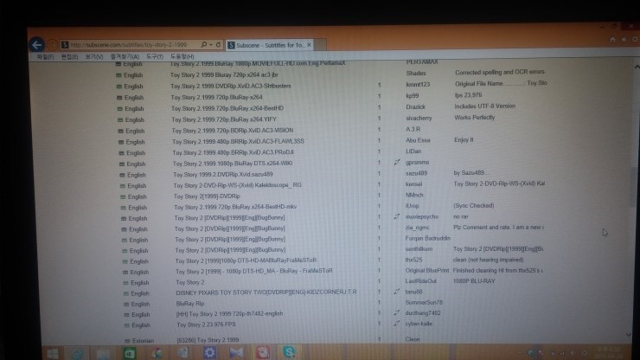Screen dimensions: 640x360
Task: Click the browser forward arrow button
Action: click(53, 45)
